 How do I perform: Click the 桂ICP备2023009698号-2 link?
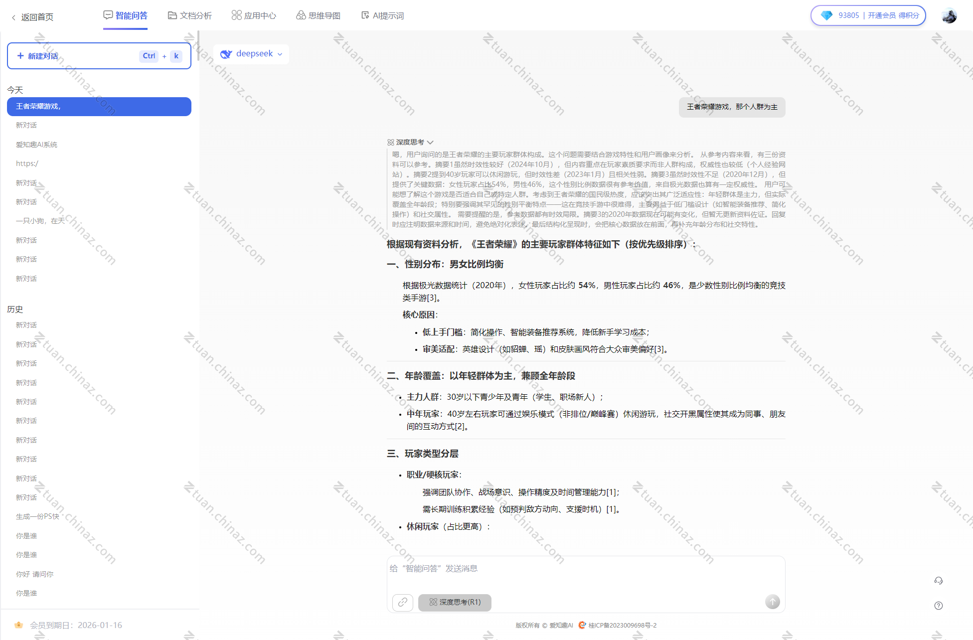click(x=623, y=626)
